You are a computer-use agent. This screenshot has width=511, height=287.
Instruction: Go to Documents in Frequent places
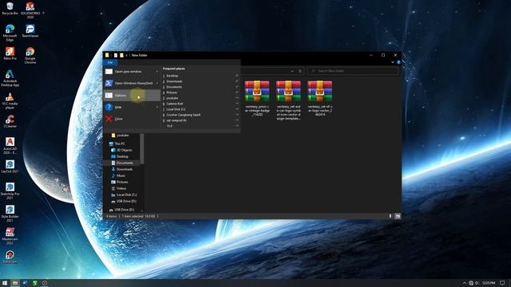pyautogui.click(x=174, y=87)
